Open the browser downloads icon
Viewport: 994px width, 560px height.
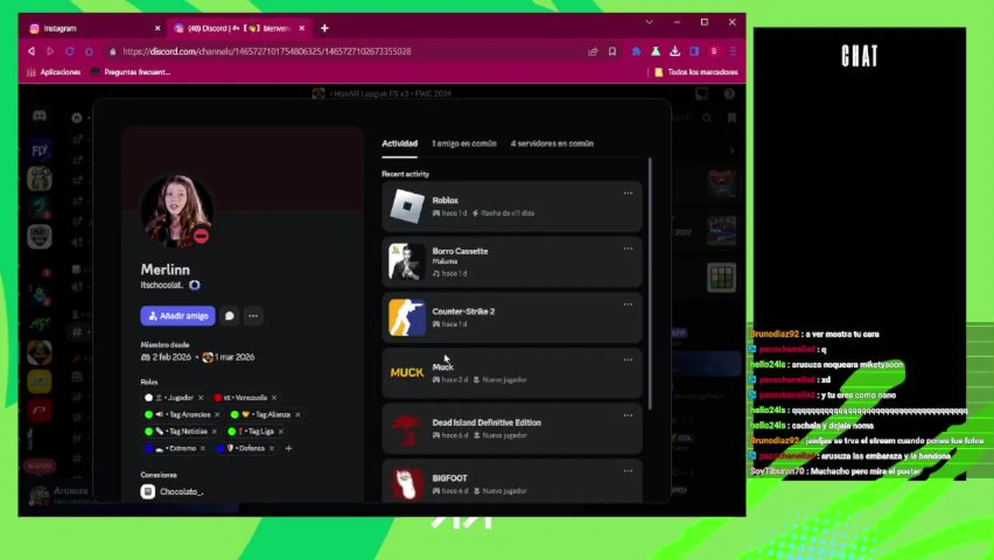pos(674,51)
